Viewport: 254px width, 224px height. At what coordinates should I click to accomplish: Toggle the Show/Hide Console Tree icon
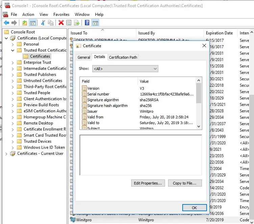(33, 23)
